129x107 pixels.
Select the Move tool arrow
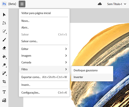click(x=4, y=15)
